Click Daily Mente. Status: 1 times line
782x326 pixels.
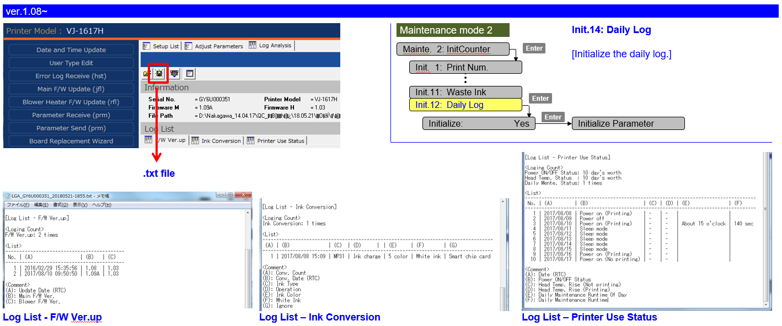coord(564,183)
